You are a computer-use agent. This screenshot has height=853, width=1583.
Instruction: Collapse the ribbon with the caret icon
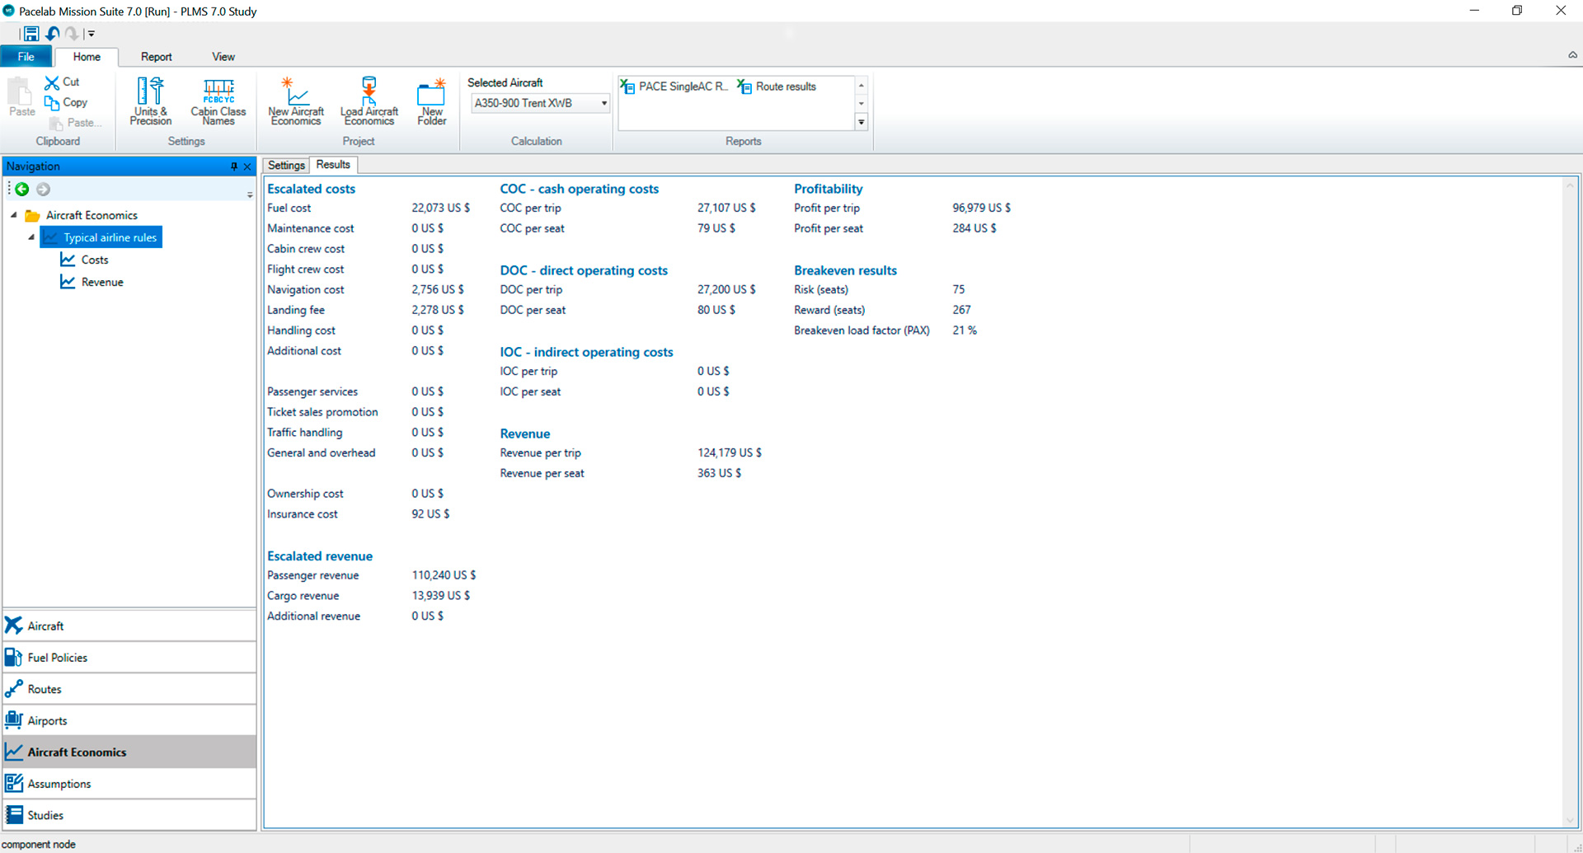[x=1572, y=55]
